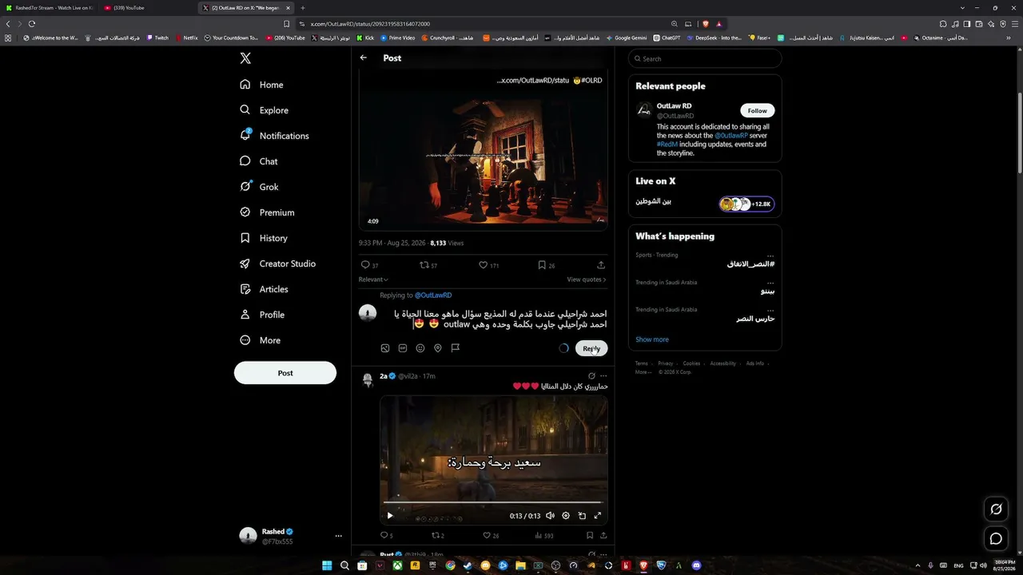Screen dimensions: 1023x575
Task: Open the emoji picker in reply composer
Action: click(420, 348)
